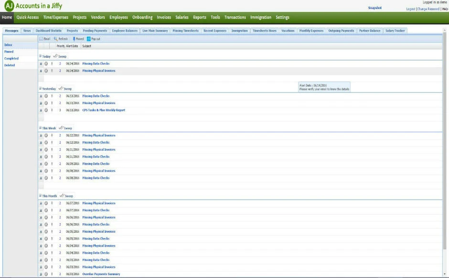Click the Email envelope toolbar icon
449x278 pixels.
click(x=41, y=39)
